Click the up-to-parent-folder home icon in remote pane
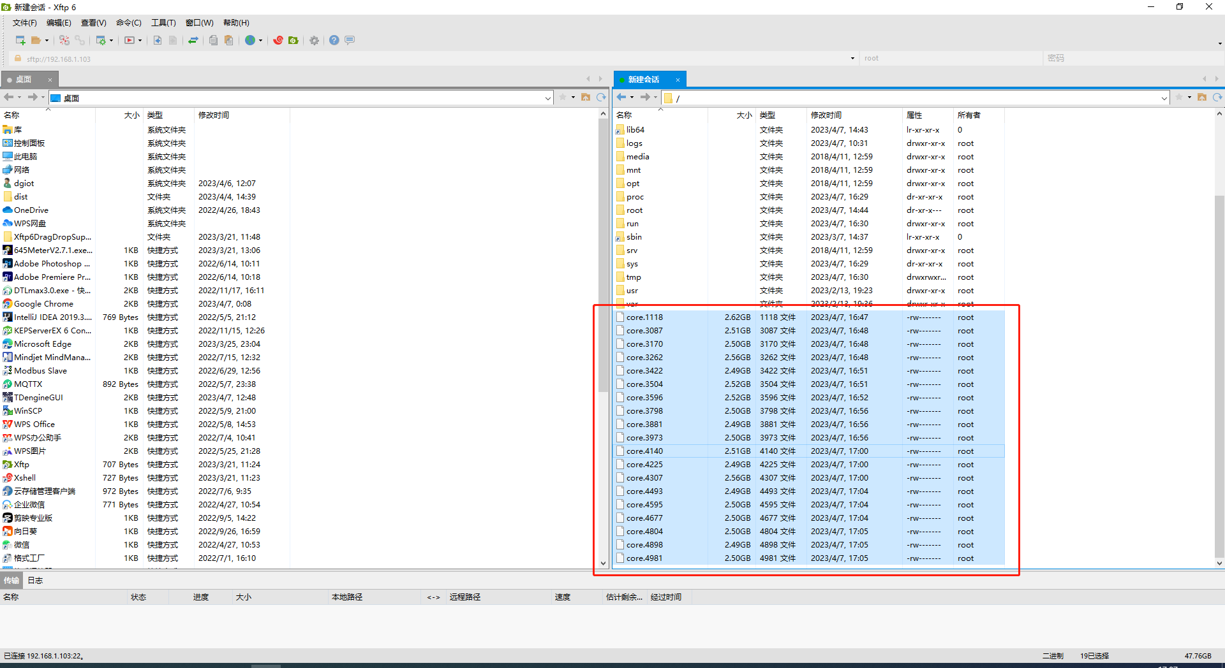 click(1202, 98)
